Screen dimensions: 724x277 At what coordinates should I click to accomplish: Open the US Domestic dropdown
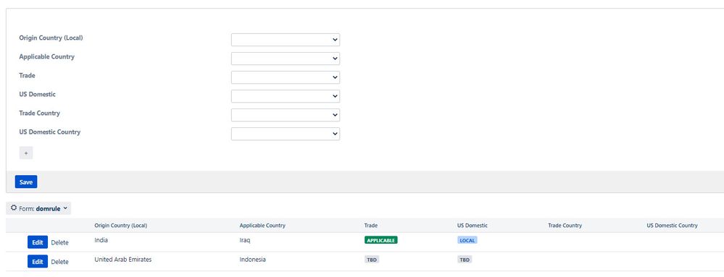[x=286, y=96]
